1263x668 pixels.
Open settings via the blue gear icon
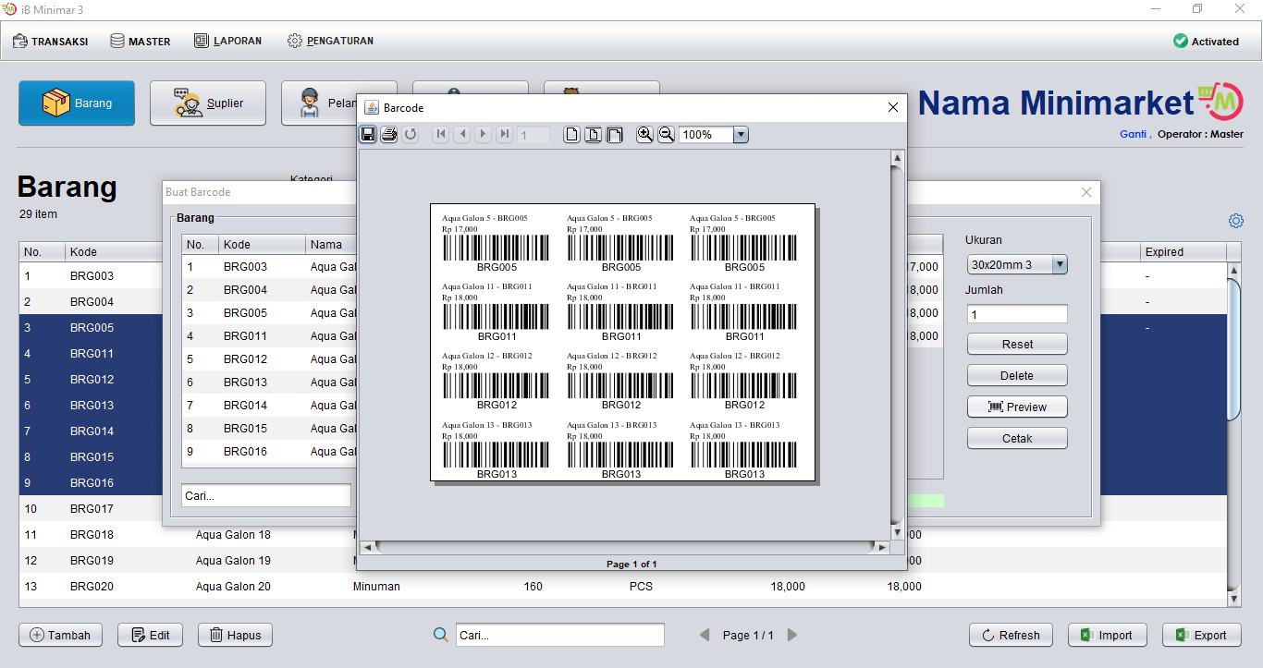(x=1236, y=221)
